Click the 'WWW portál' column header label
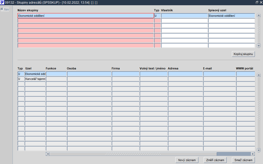The image size is (263, 164). [x=244, y=68]
